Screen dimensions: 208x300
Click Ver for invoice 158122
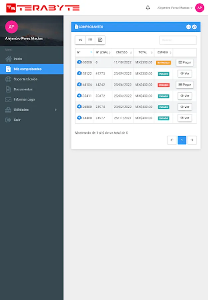click(x=184, y=73)
